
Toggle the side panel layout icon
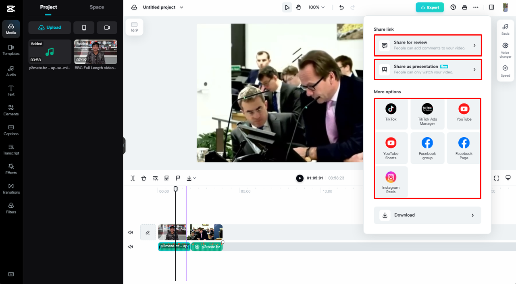click(x=491, y=7)
